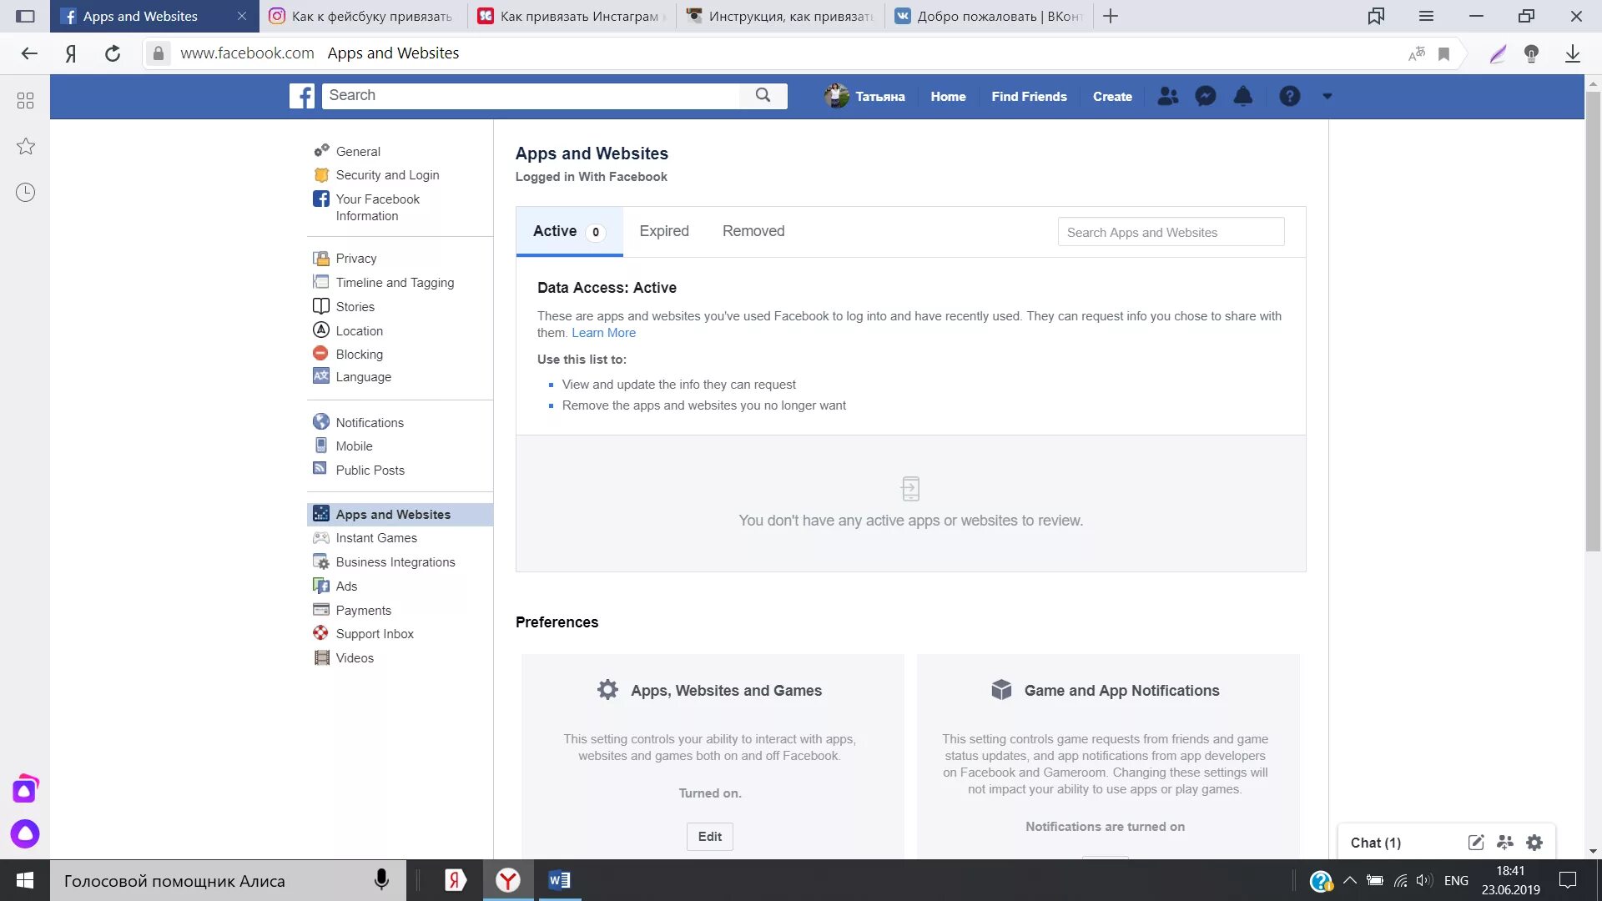Open the Learn More link
Screen dimensions: 1602x901
click(x=603, y=333)
